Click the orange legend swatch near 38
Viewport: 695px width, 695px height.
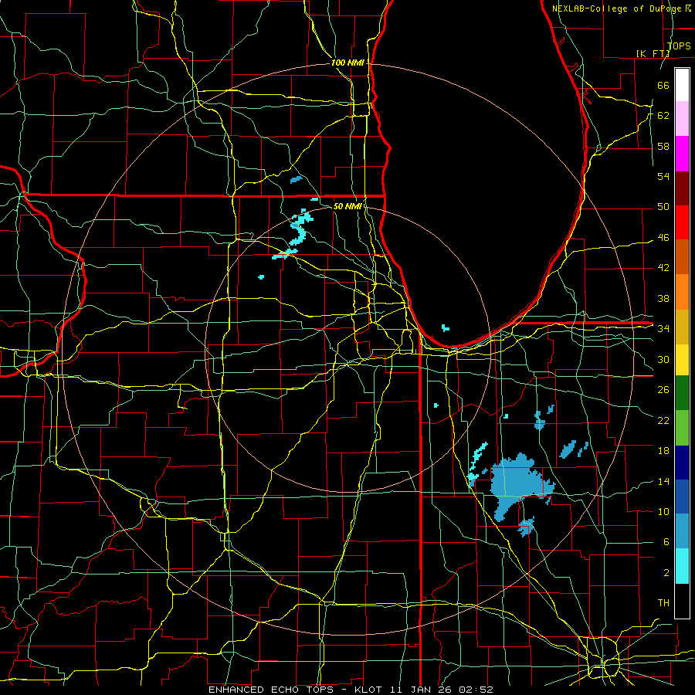click(x=682, y=292)
